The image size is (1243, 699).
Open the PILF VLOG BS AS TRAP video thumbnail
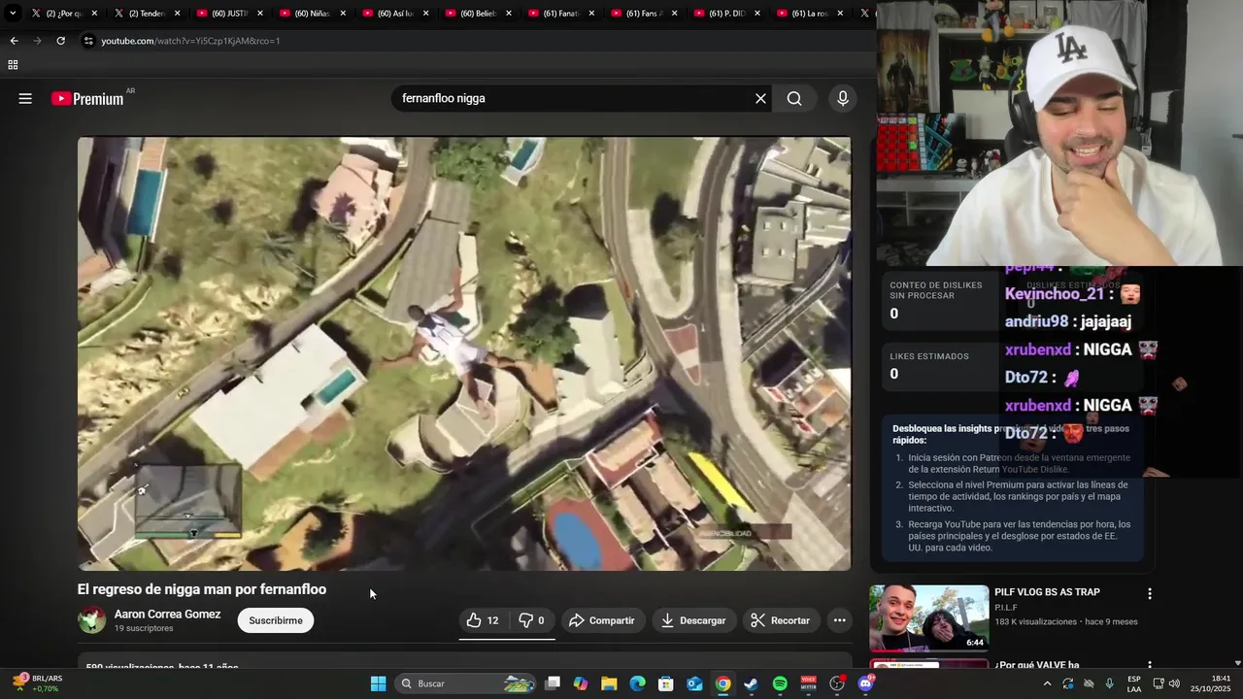coord(928,617)
